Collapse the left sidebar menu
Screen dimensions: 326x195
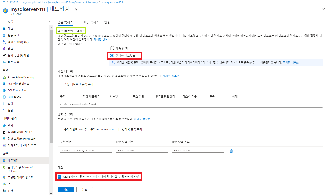tap(50, 22)
